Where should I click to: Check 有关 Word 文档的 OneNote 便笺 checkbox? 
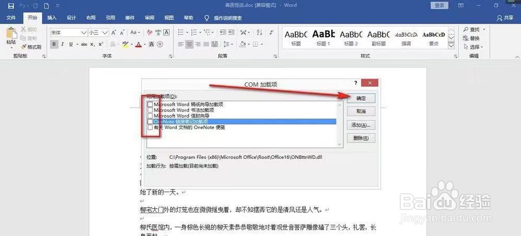(150, 127)
